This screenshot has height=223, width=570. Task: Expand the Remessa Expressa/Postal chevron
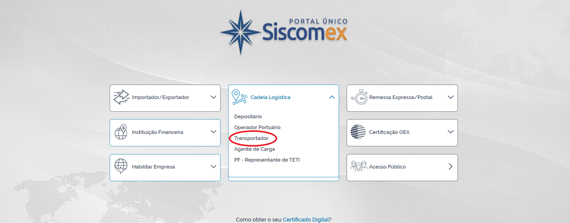click(x=451, y=97)
